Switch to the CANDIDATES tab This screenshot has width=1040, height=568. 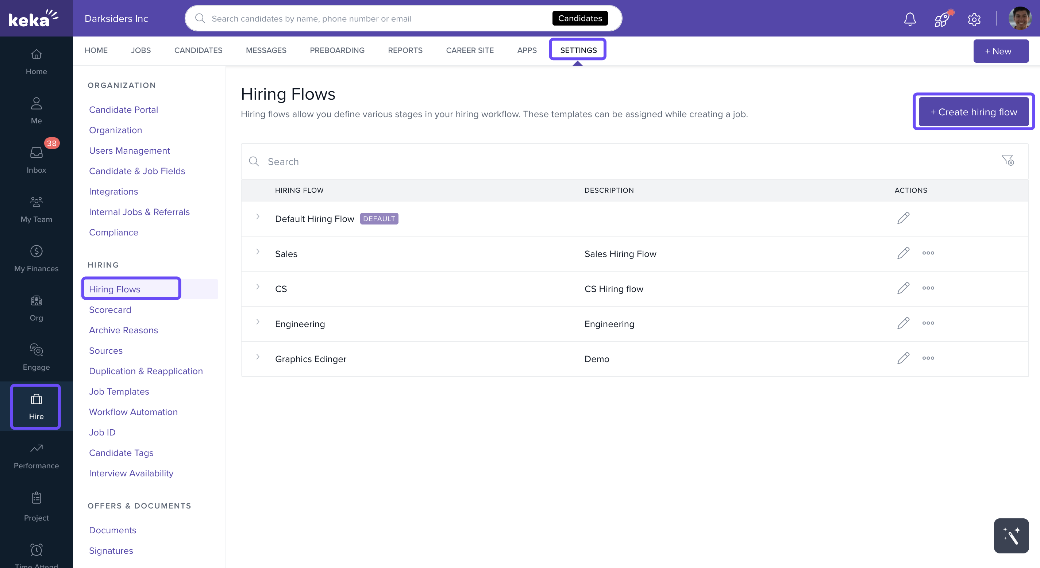[x=198, y=50]
